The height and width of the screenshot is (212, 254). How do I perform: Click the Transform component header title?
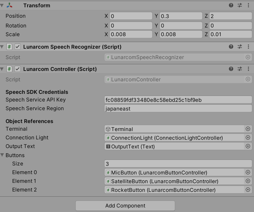37,6
